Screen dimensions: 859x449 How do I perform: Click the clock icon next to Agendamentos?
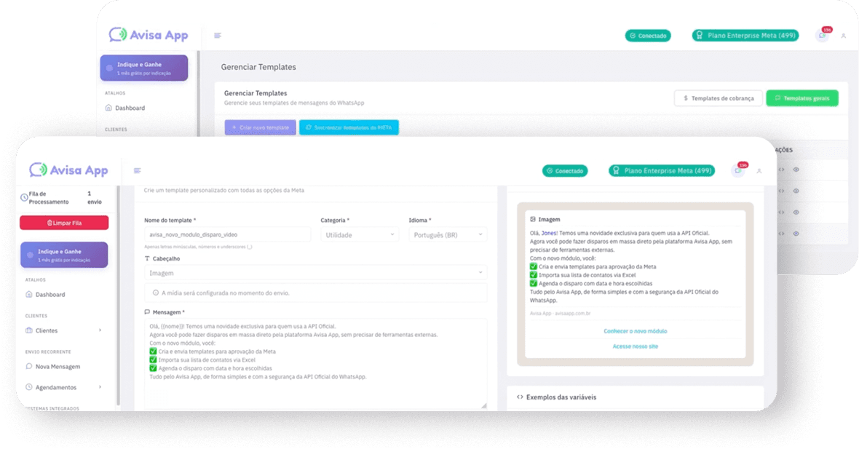tap(29, 387)
